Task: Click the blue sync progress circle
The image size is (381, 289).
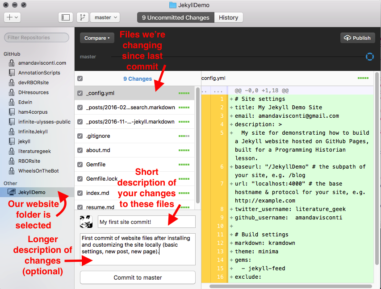Action: (x=370, y=57)
